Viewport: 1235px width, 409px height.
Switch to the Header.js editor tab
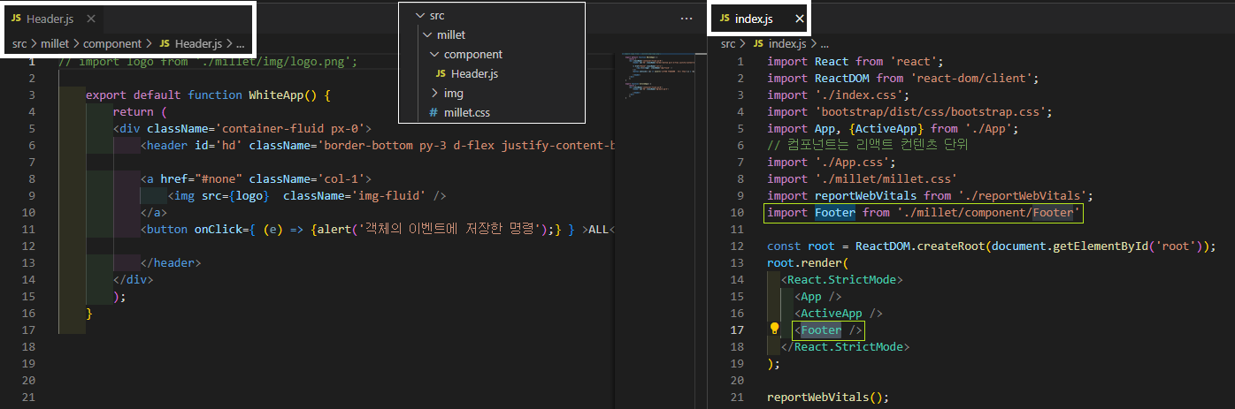[50, 19]
